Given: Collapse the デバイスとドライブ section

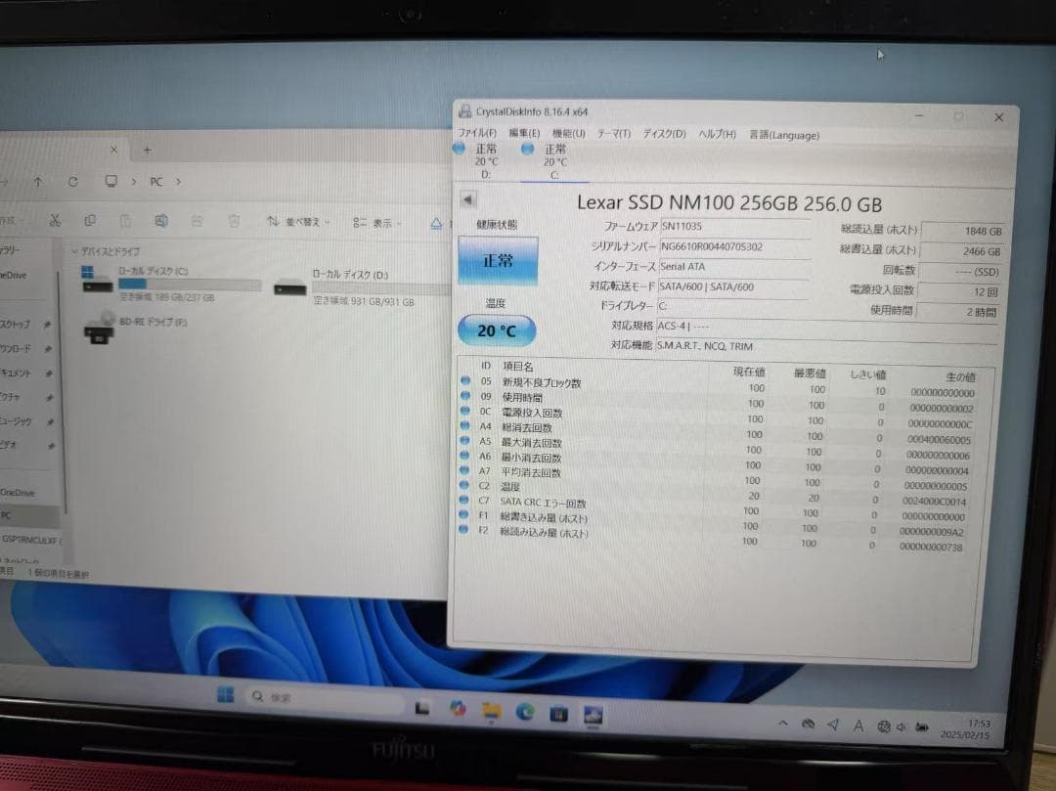Looking at the screenshot, I should point(76,251).
